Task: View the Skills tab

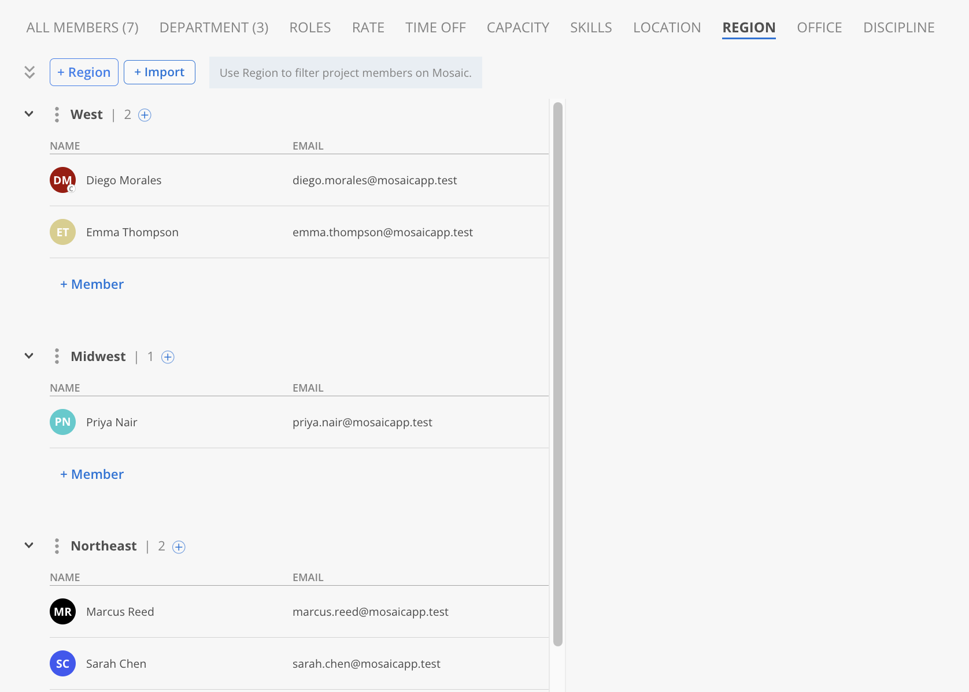Action: (591, 28)
